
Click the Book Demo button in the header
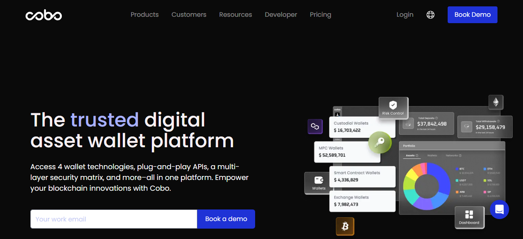[x=472, y=15]
